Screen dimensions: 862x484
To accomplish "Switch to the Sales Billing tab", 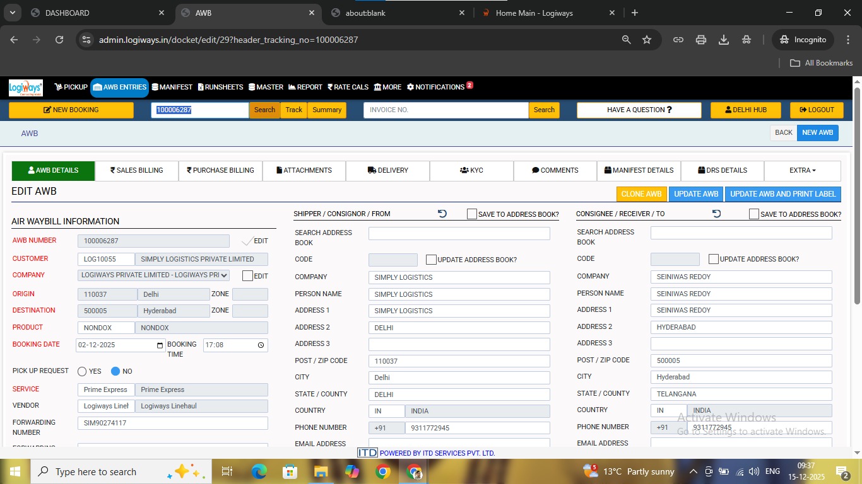I will [x=136, y=170].
